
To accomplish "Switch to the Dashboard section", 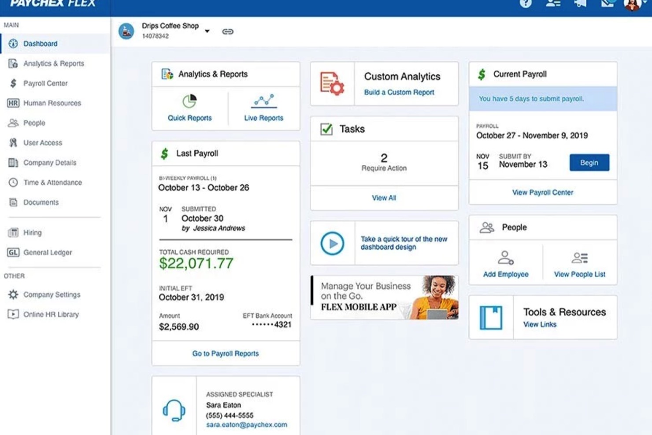I will point(41,43).
